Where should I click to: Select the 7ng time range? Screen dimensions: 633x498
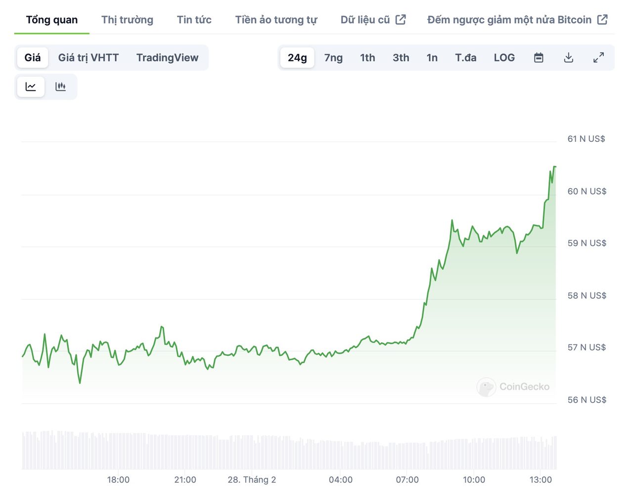tap(333, 58)
